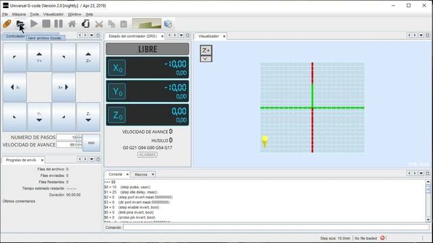Click the Comando input field
The height and width of the screenshot is (243, 433).
point(276,227)
